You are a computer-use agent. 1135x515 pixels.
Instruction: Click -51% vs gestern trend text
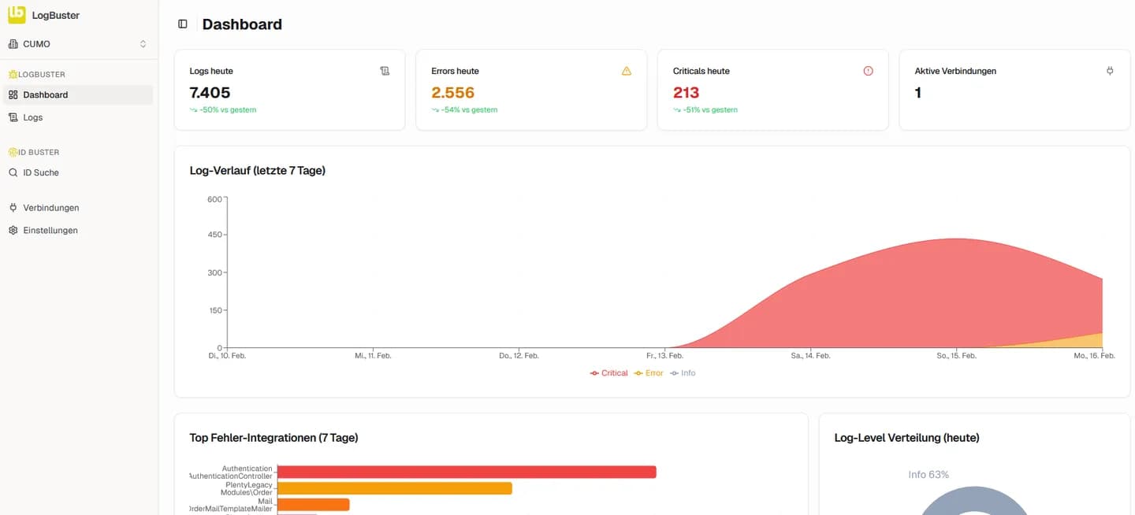coord(711,110)
